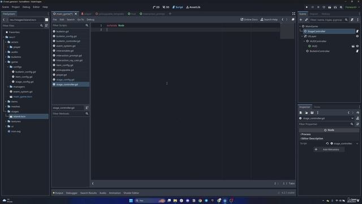Open documentation icon beside stage_controller.gd

coord(357,118)
